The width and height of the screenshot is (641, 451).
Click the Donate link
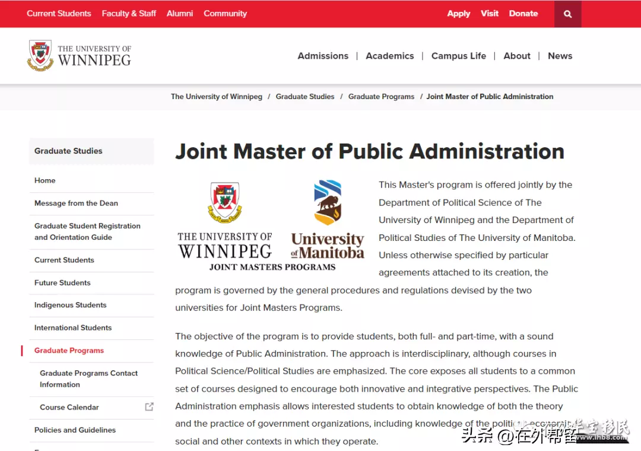coord(523,14)
